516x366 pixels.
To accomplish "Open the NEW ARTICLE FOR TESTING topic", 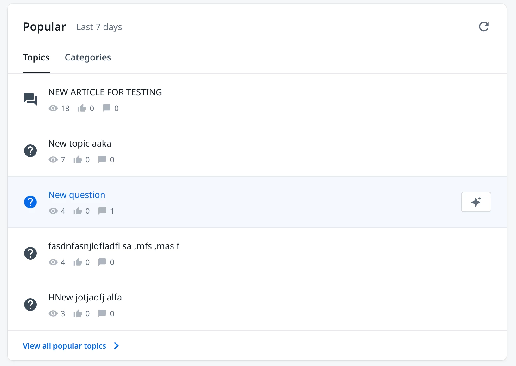I will coord(105,92).
